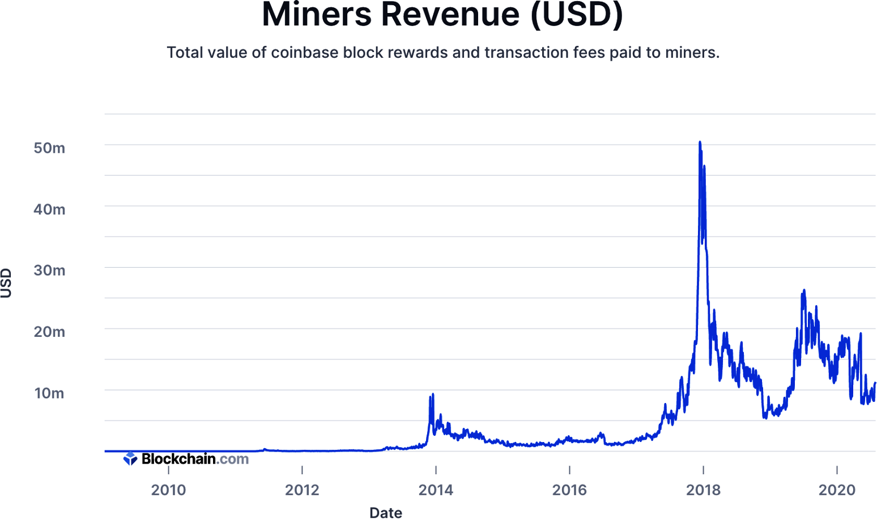
Task: Click the Blockchain.com cube logo icon
Action: point(130,458)
